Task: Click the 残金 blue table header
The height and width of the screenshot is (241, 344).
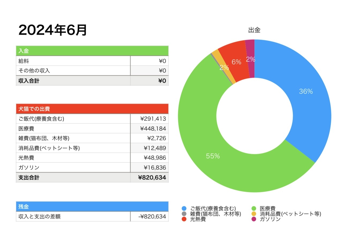Action: (x=92, y=206)
